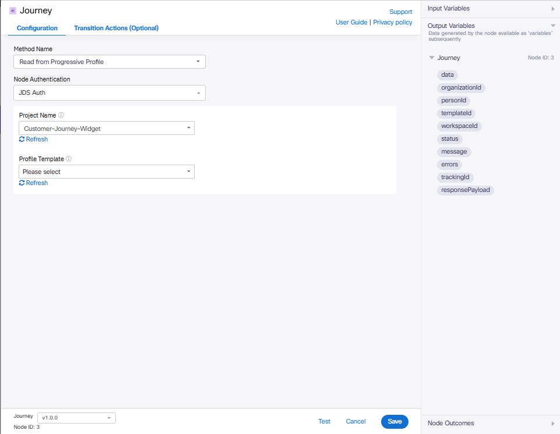Open the Support link
The image size is (560, 434).
[x=401, y=12]
